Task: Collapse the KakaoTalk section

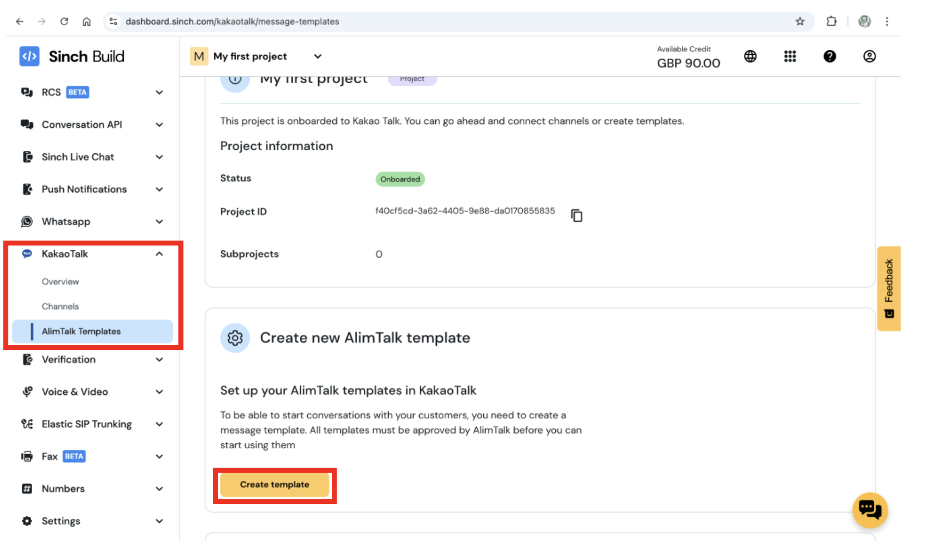Action: [x=160, y=254]
